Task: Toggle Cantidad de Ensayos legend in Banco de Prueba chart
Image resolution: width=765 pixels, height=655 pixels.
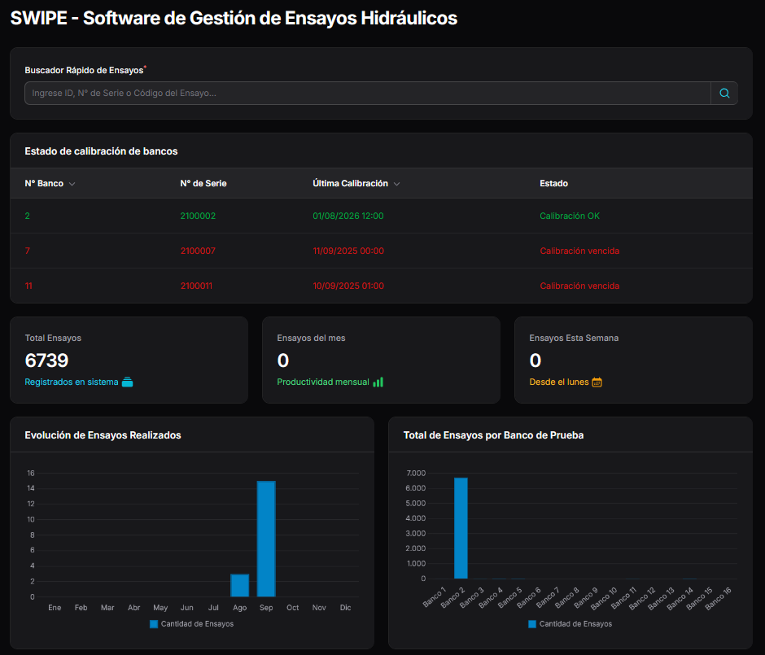Action: click(x=570, y=624)
